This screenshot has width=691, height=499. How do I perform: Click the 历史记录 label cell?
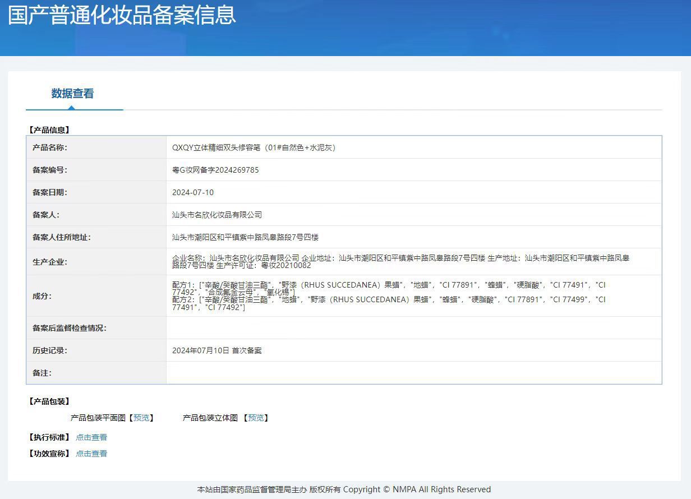coord(96,350)
